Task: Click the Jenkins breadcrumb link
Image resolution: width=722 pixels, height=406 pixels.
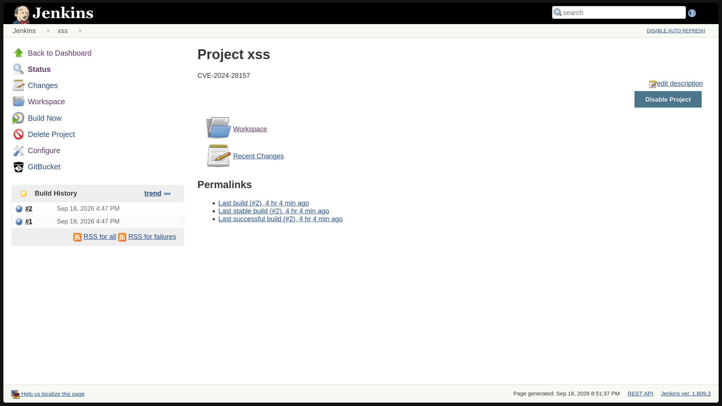Action: [x=24, y=31]
